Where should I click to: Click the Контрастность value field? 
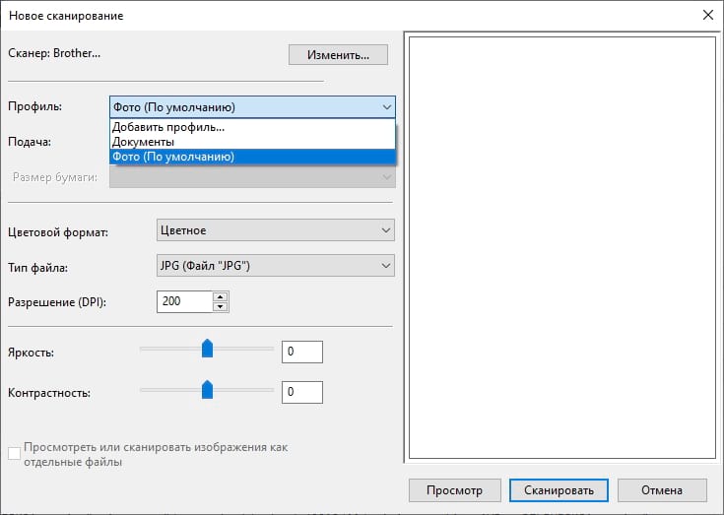pyautogui.click(x=301, y=392)
